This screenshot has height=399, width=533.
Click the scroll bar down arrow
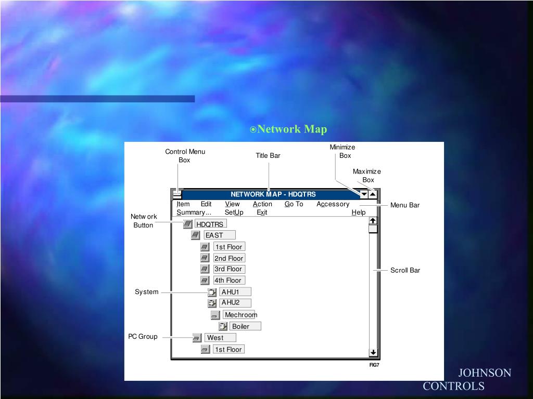click(x=373, y=352)
